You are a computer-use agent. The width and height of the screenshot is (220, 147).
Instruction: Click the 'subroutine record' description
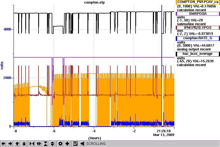[191, 24]
